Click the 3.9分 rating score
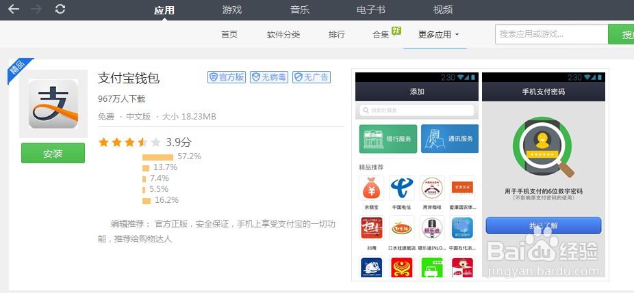634x293 pixels. 179,142
